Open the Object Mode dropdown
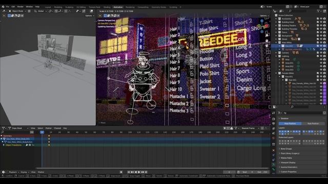The width and height of the screenshot is (328, 184). coord(17,11)
